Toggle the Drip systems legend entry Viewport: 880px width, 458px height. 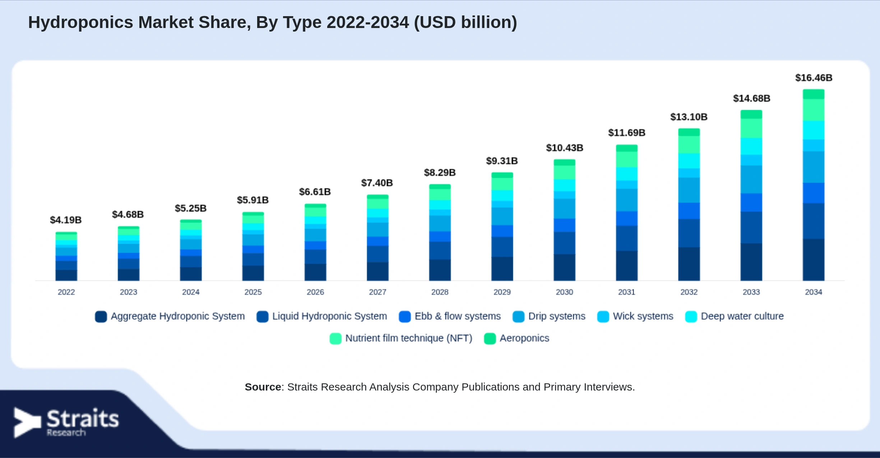coord(549,317)
